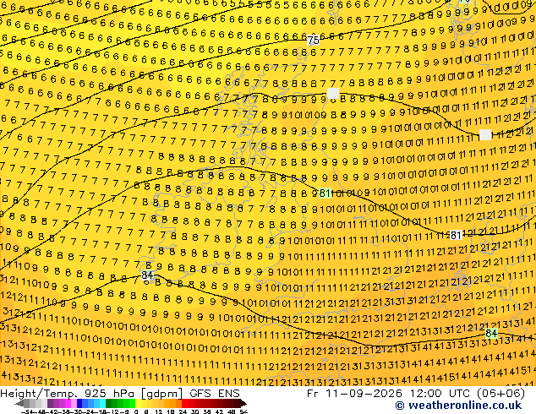Pick the bright red swatch in temperature legend
The width and height of the screenshot is (536, 414).
click(184, 404)
